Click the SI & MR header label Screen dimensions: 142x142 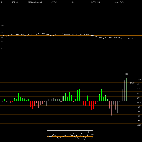click(15, 2)
